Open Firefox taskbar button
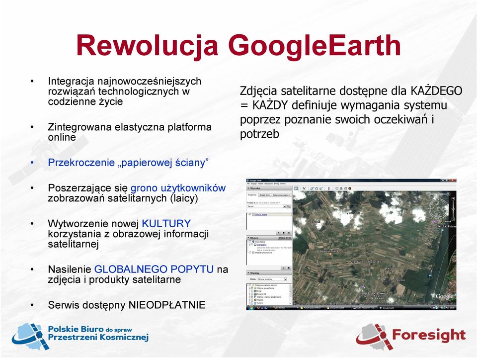The image size is (477, 358). click(x=286, y=308)
